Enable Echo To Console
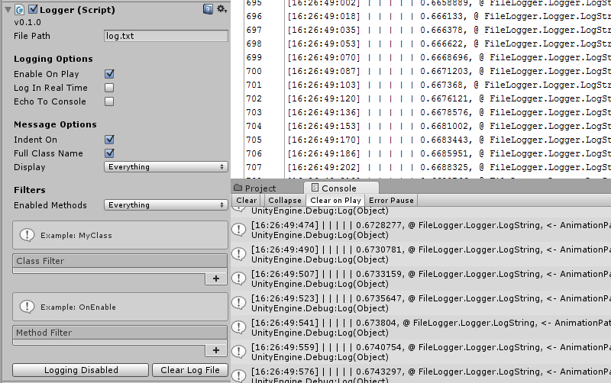The width and height of the screenshot is (611, 383). point(109,101)
